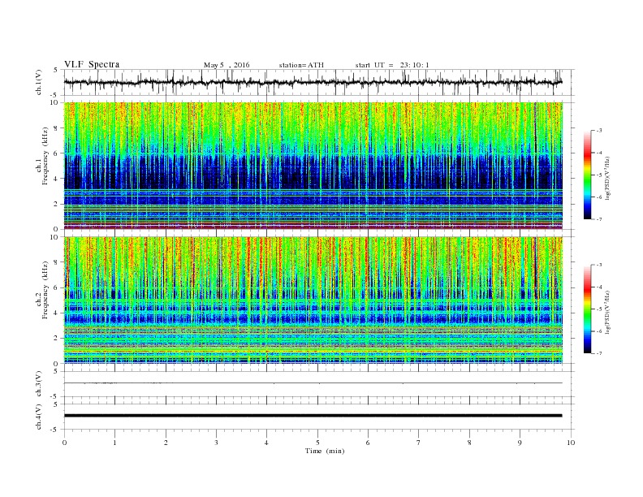Click the "8" kHz tick on ch.1 spectrogram

tap(56, 128)
